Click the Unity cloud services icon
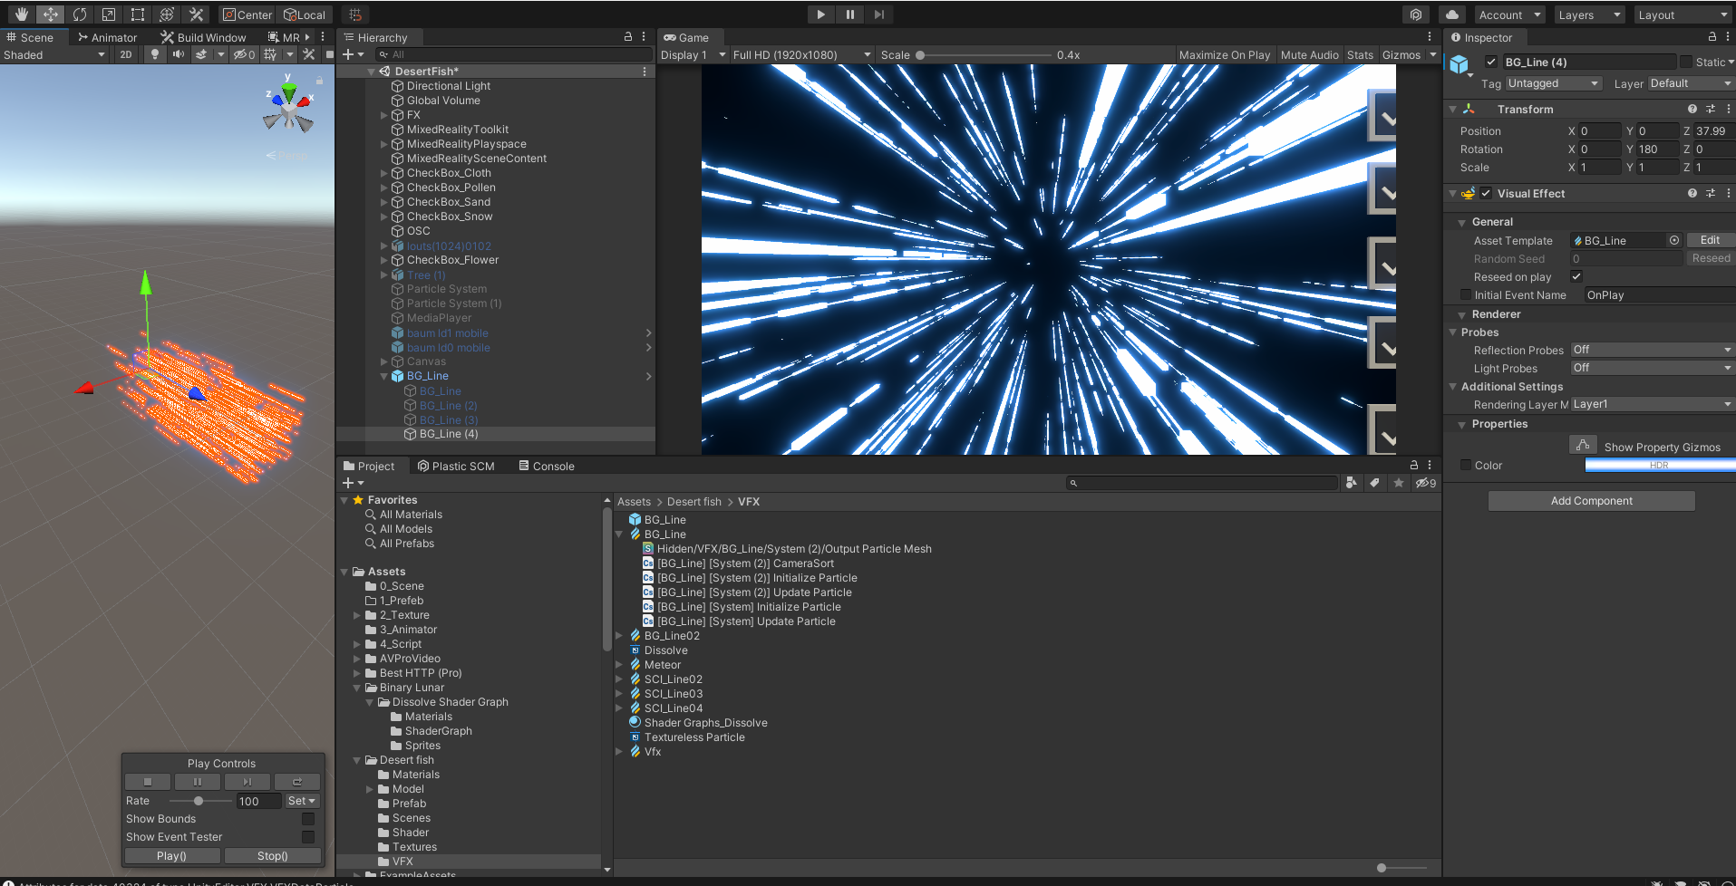1736x886 pixels. point(1450,14)
